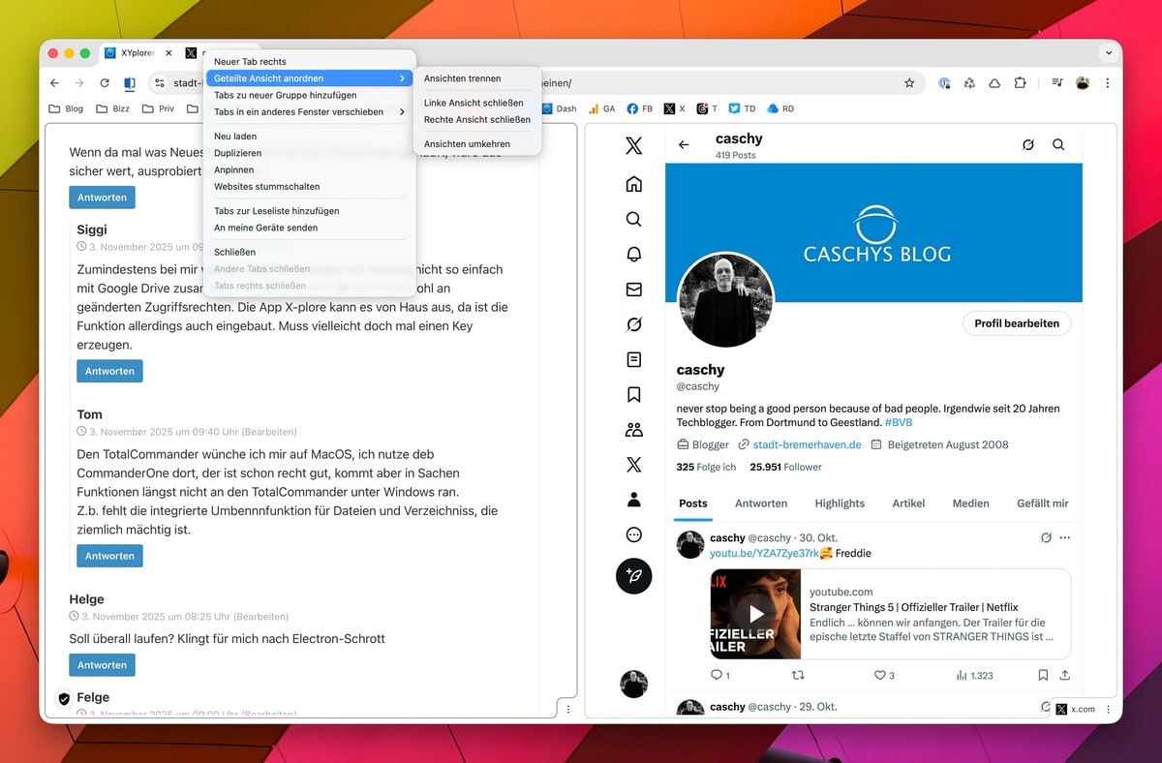
Task: Like the Stranger Things trailer post
Action: [x=879, y=675]
